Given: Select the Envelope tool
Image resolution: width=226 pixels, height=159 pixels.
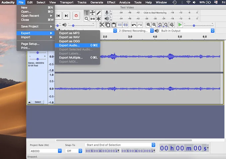Looking at the screenshot, I should click(x=92, y=13).
